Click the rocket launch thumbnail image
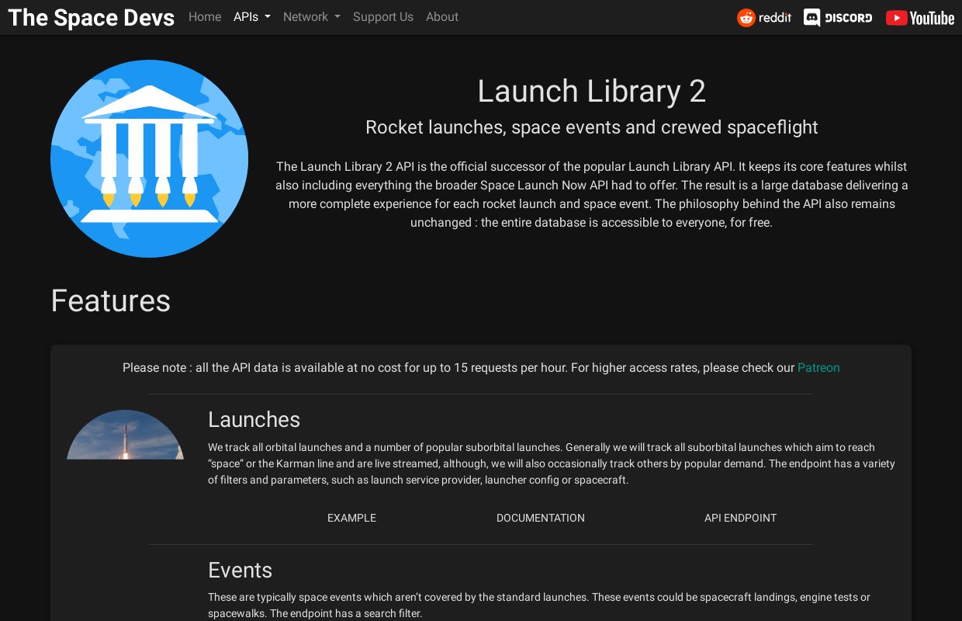This screenshot has height=621, width=962. click(125, 435)
